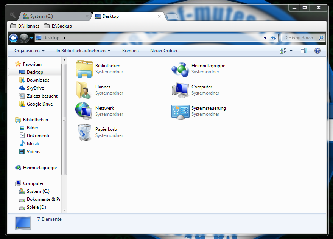This screenshot has height=239, width=333.
Task: Refresh the folder with the refresh icon
Action: [273, 38]
